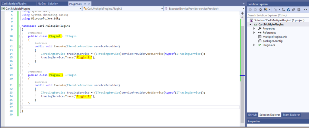Click '0 references' above Plugin1 class
Screen dimensions: 309x128
pos(35,33)
